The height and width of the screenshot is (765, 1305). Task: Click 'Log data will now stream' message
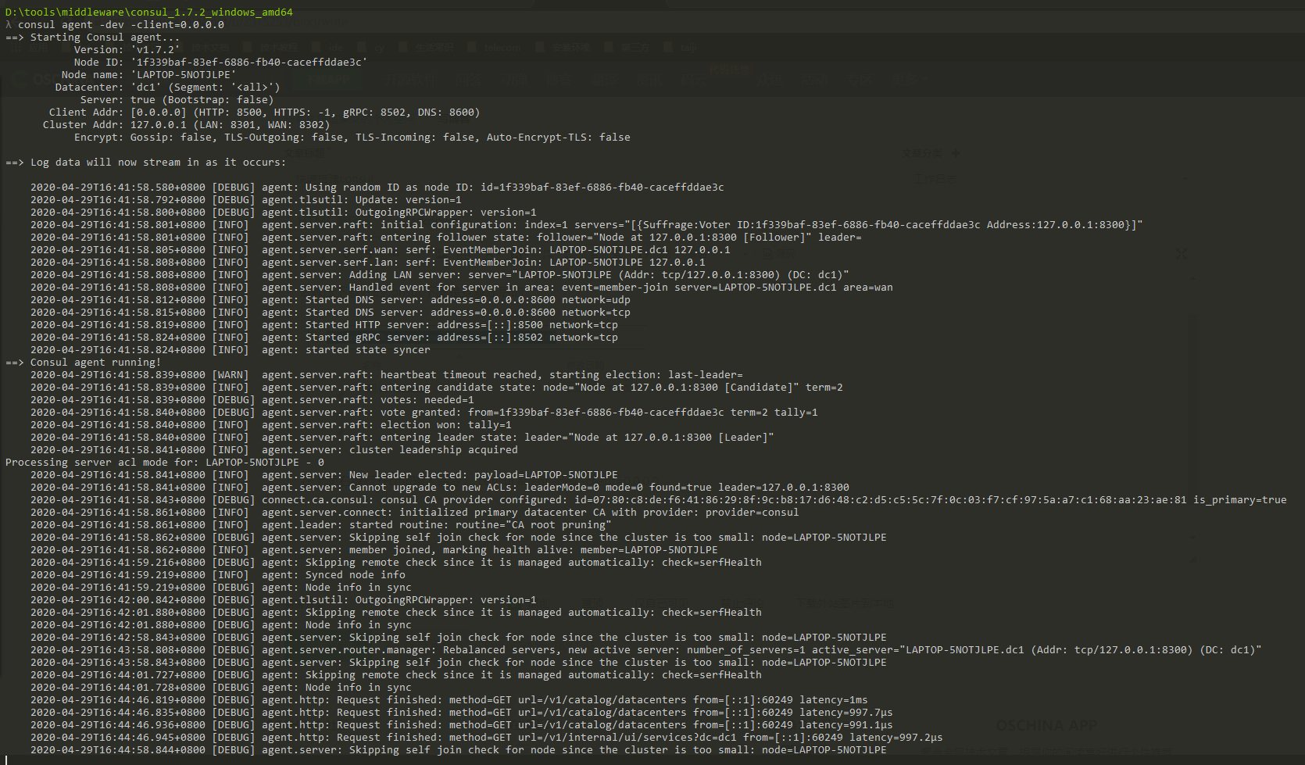coord(156,162)
